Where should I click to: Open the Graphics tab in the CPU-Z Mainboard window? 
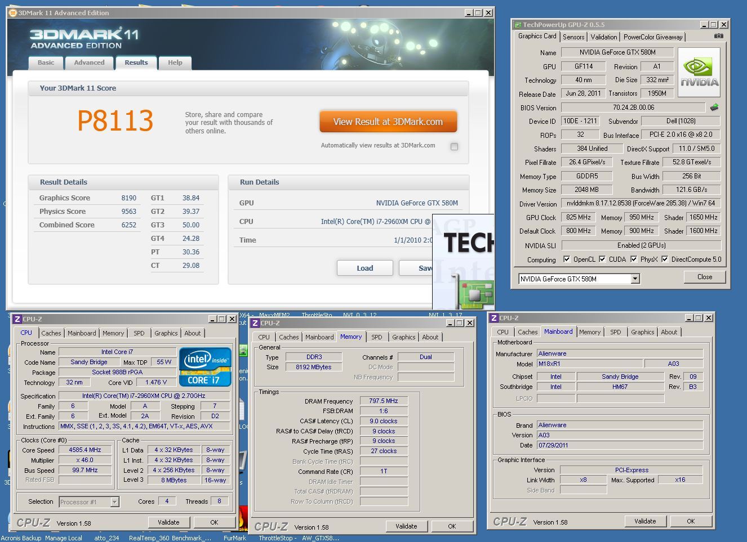tap(643, 332)
